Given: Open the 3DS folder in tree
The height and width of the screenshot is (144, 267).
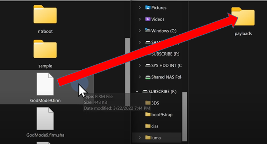Looking at the screenshot, I should coord(155,103).
